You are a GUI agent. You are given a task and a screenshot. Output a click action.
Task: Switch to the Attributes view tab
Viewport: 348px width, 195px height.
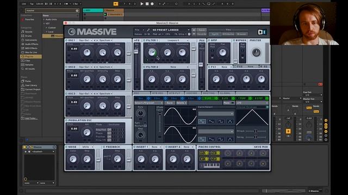pos(228,34)
